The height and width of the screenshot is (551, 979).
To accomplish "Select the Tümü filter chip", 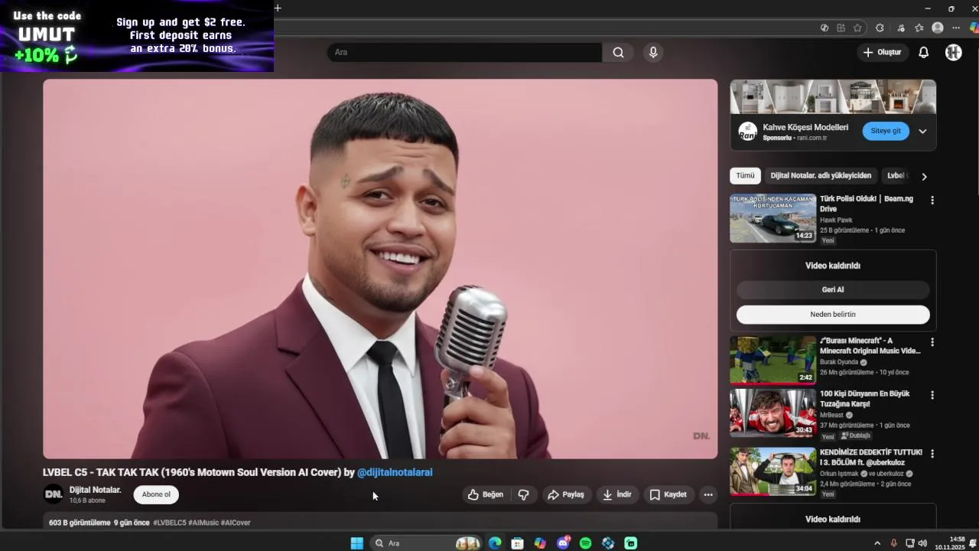I will [745, 176].
